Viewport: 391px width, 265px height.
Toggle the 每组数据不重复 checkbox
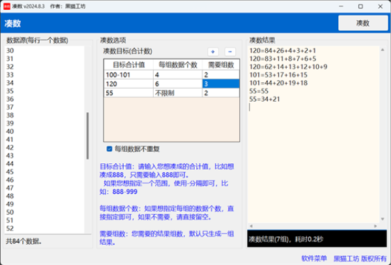click(x=109, y=149)
